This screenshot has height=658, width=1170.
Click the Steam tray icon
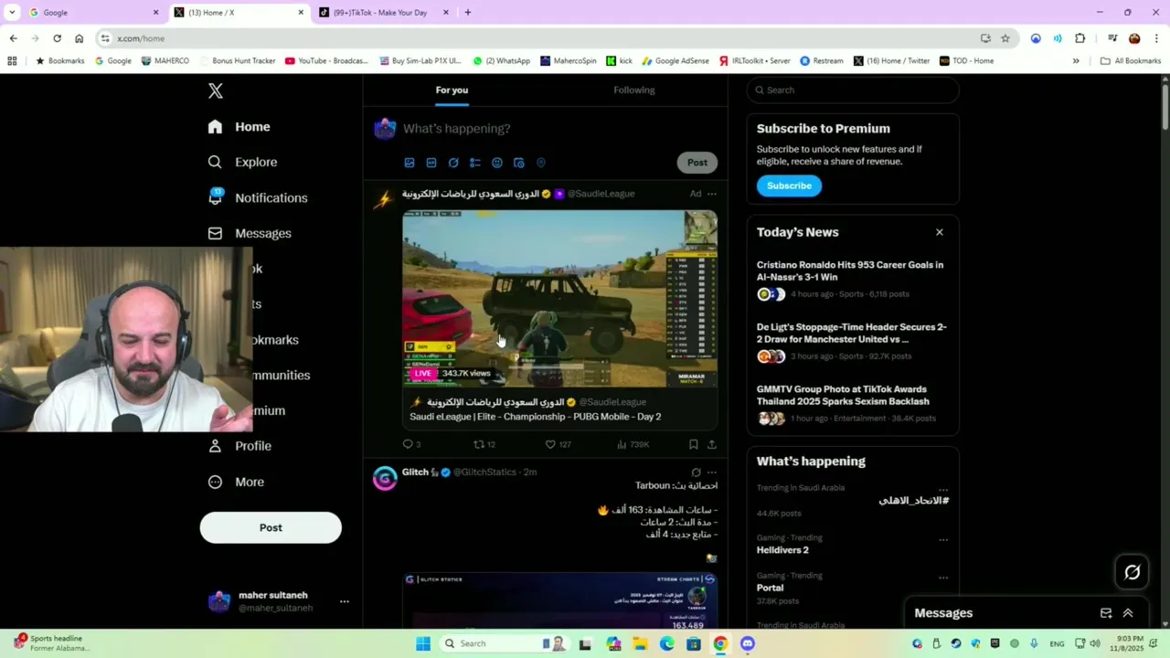[x=956, y=643]
